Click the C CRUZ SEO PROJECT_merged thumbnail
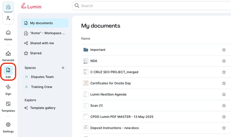 click(86, 72)
